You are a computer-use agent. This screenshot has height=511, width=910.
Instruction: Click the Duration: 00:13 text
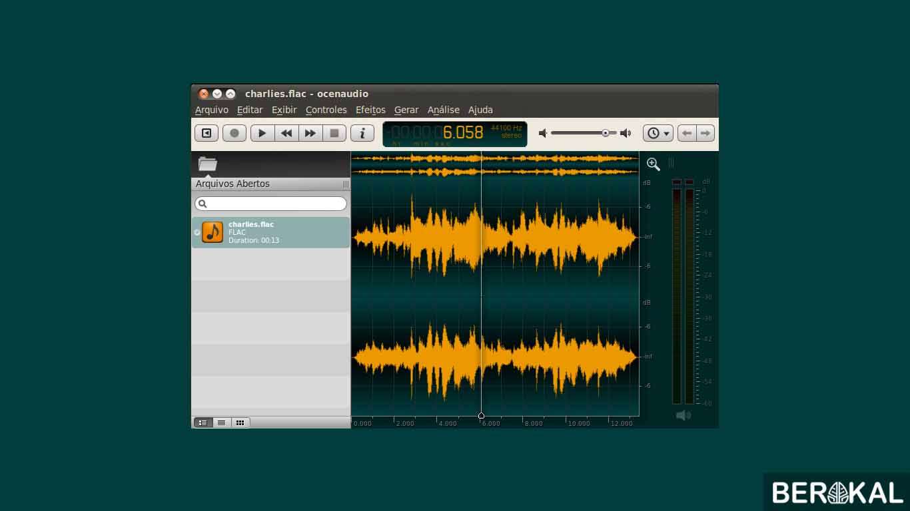click(x=254, y=240)
